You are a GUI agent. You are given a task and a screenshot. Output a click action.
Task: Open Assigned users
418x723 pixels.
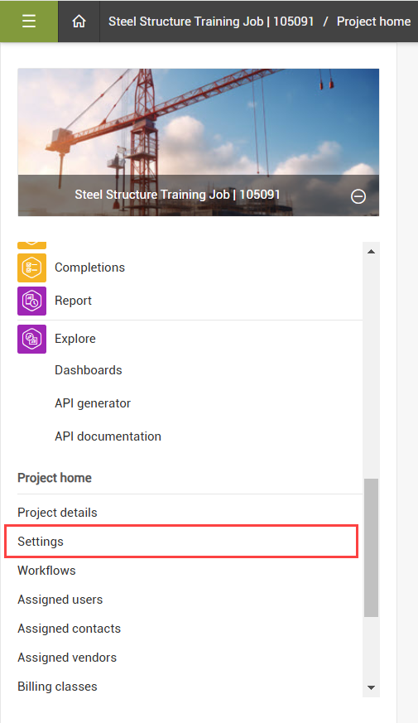tap(60, 600)
